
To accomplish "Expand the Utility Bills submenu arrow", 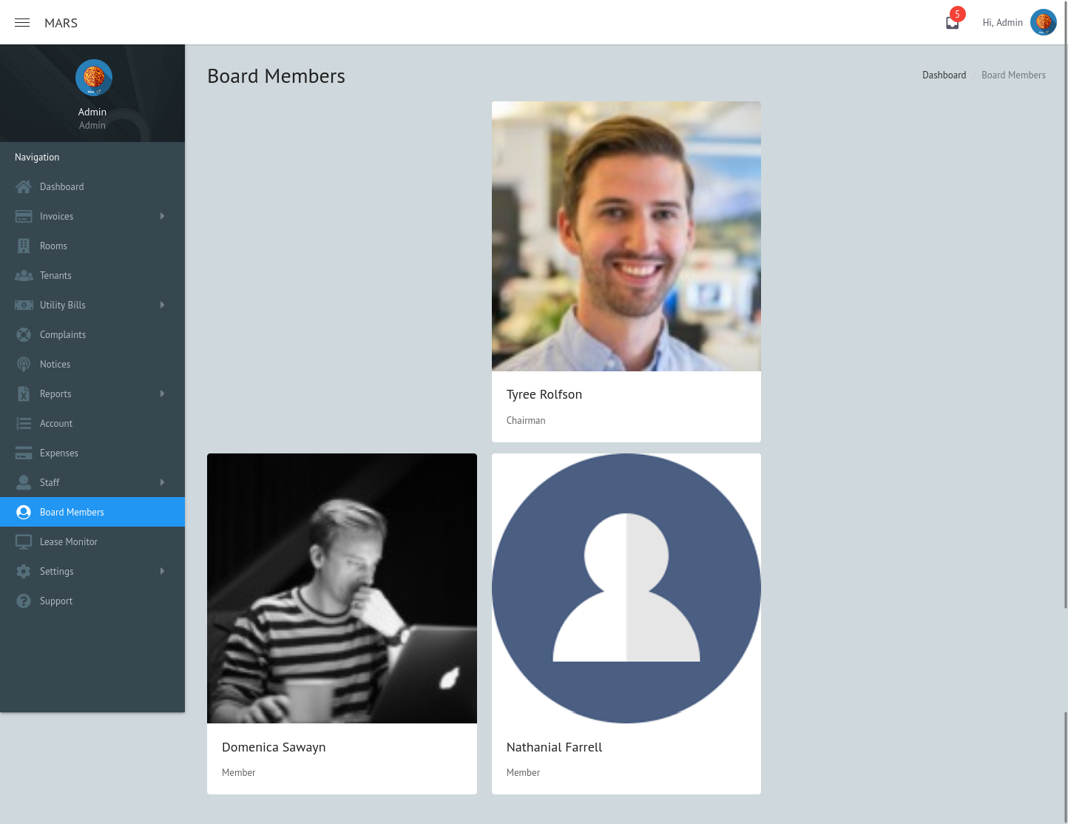I will coord(162,305).
